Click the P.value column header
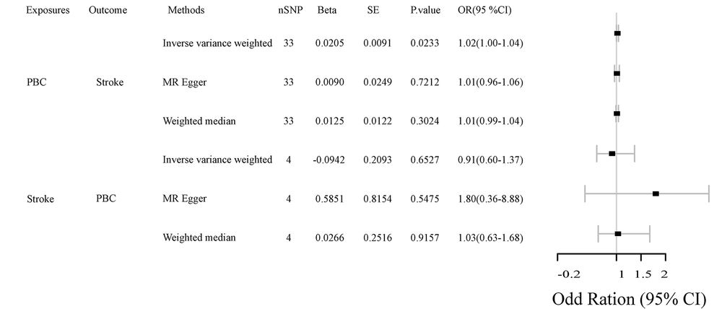The image size is (722, 309). point(425,10)
